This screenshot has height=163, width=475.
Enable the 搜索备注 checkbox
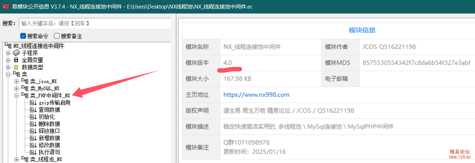(x=57, y=36)
